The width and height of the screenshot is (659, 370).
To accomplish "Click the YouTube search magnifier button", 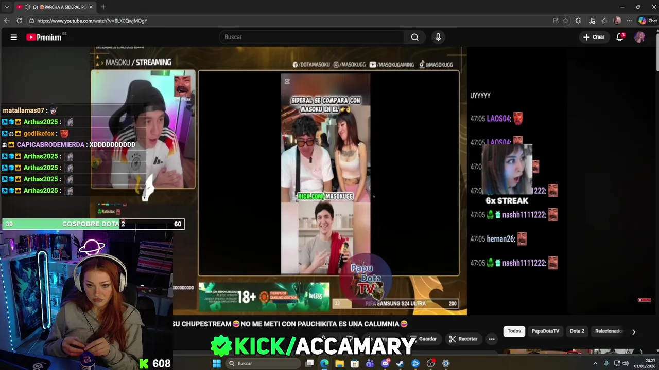I will pos(414,37).
